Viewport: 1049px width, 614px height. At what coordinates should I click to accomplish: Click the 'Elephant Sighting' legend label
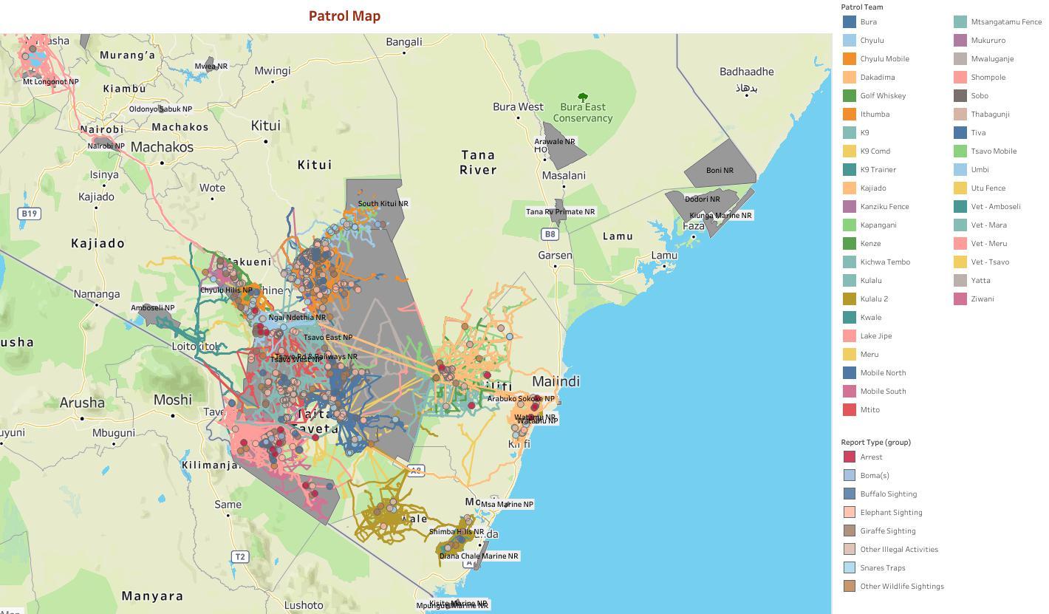click(891, 513)
